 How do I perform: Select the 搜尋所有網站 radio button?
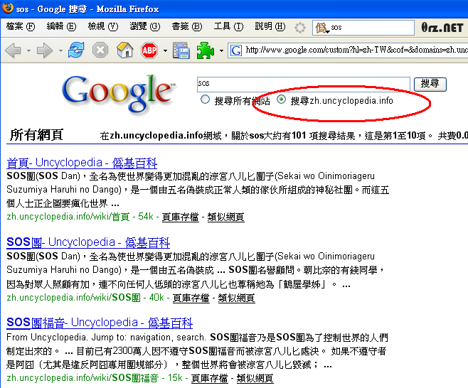coord(206,100)
